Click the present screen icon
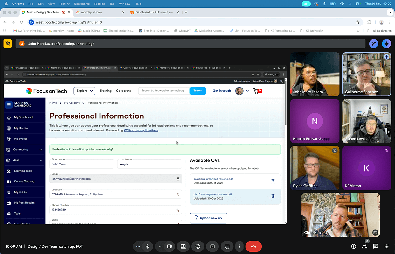Image resolution: width=395 pixels, height=254 pixels. coord(183,246)
